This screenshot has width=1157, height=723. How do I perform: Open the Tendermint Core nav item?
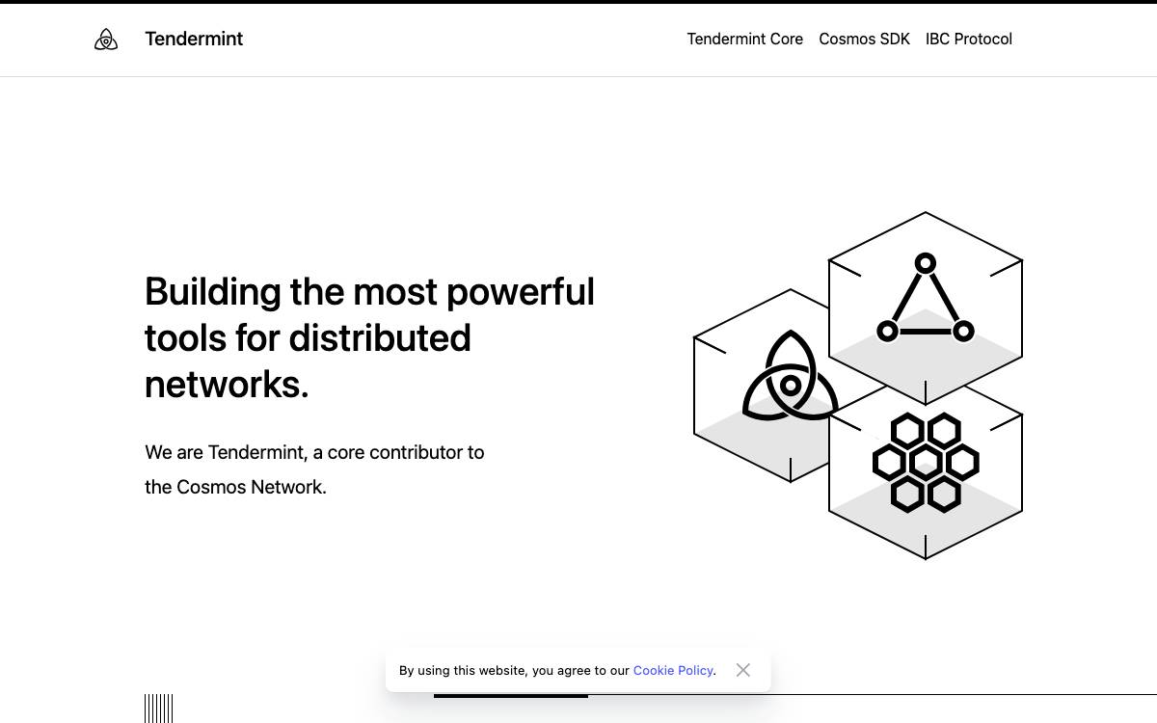coord(745,39)
